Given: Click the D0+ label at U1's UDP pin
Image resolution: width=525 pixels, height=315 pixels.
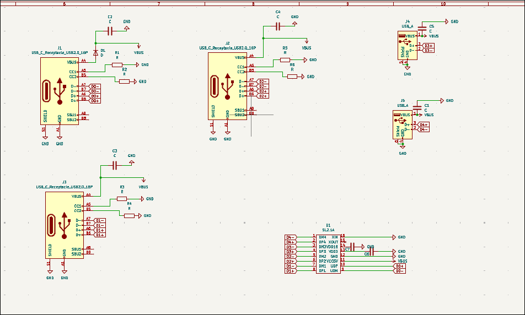Looking at the screenshot, I should [400, 266].
